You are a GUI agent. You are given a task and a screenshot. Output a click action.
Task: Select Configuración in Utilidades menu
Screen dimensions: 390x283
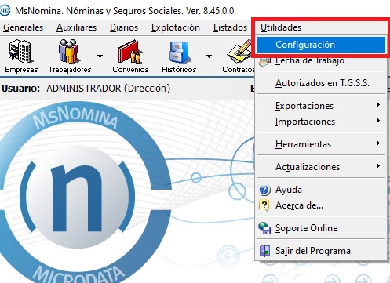coord(321,45)
